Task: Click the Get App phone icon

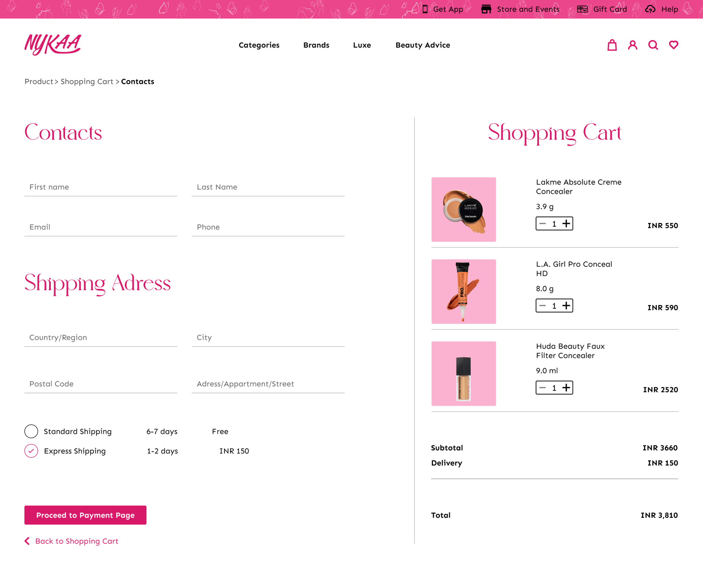Action: [425, 9]
